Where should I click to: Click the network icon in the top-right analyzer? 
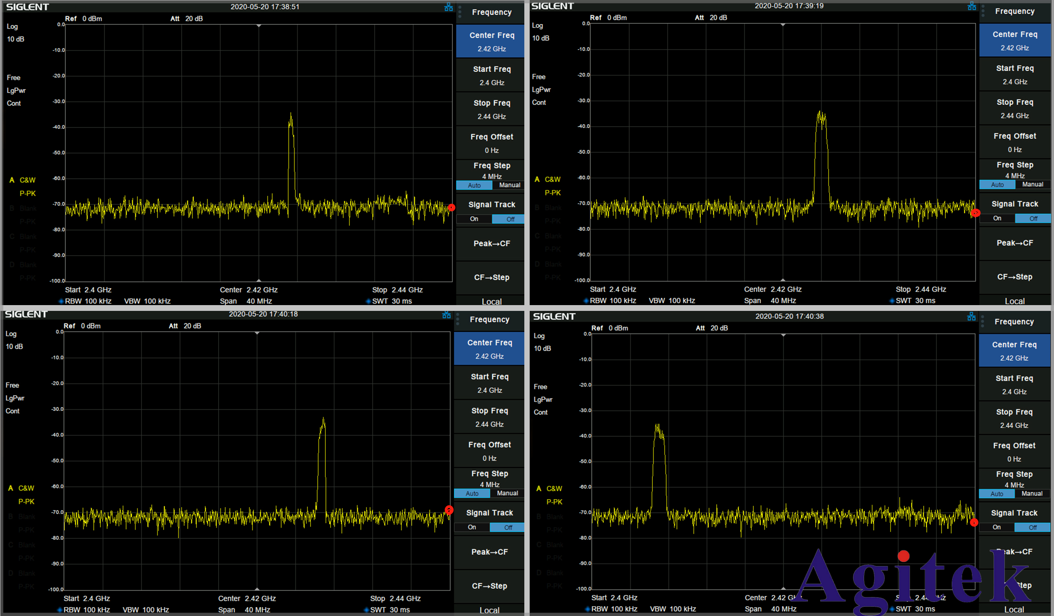(x=971, y=6)
